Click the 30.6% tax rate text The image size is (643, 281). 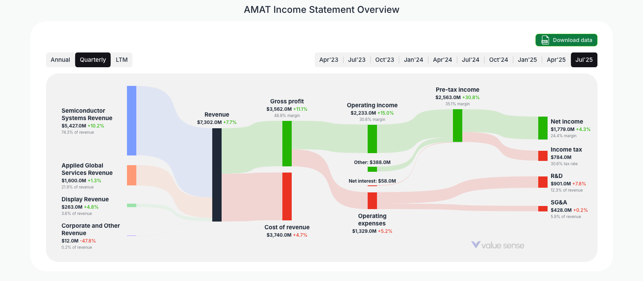click(x=564, y=164)
